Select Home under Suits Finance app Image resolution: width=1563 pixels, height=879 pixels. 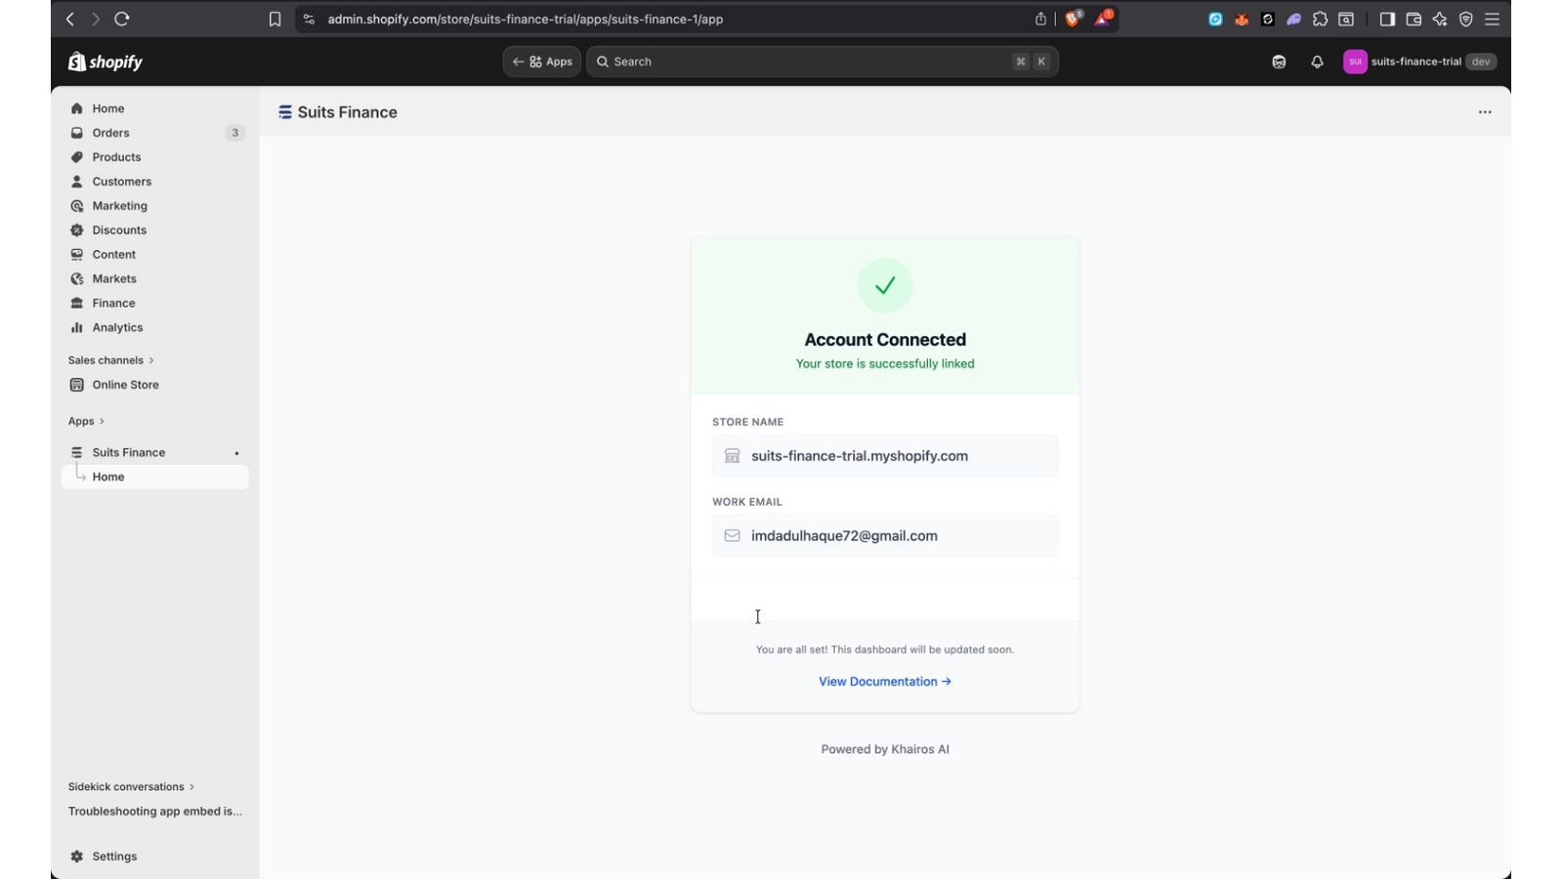(x=154, y=477)
